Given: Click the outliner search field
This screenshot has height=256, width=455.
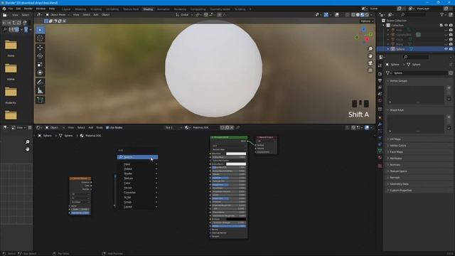Looking at the screenshot, I should click(414, 14).
